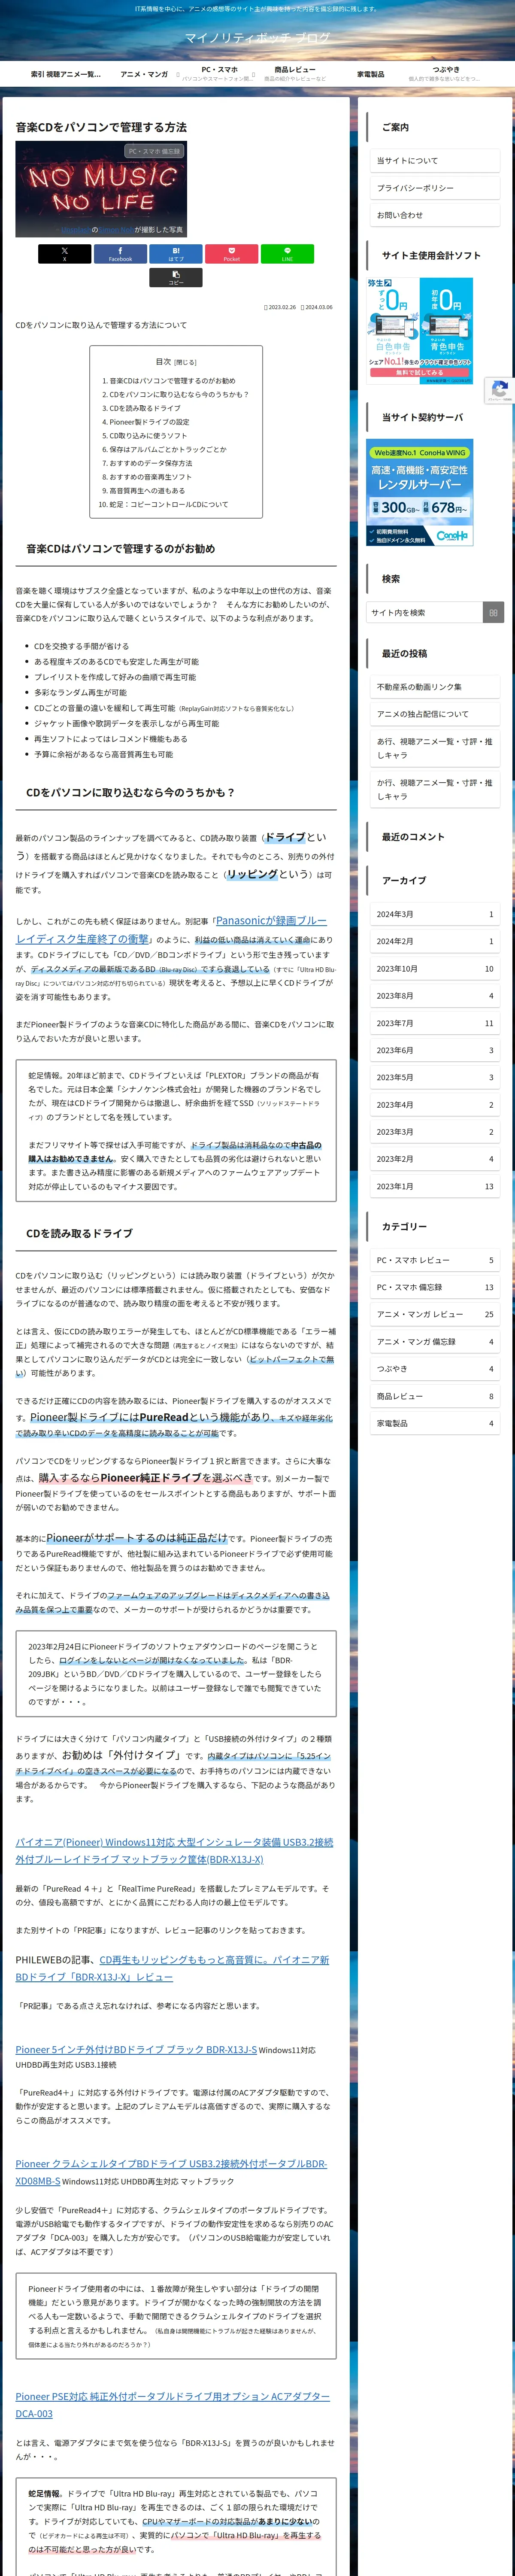Open archive 2024年3月
The image size is (515, 2576).
point(435,914)
